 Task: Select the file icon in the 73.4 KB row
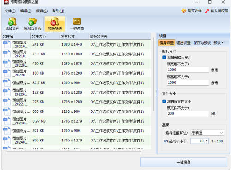[6, 54]
